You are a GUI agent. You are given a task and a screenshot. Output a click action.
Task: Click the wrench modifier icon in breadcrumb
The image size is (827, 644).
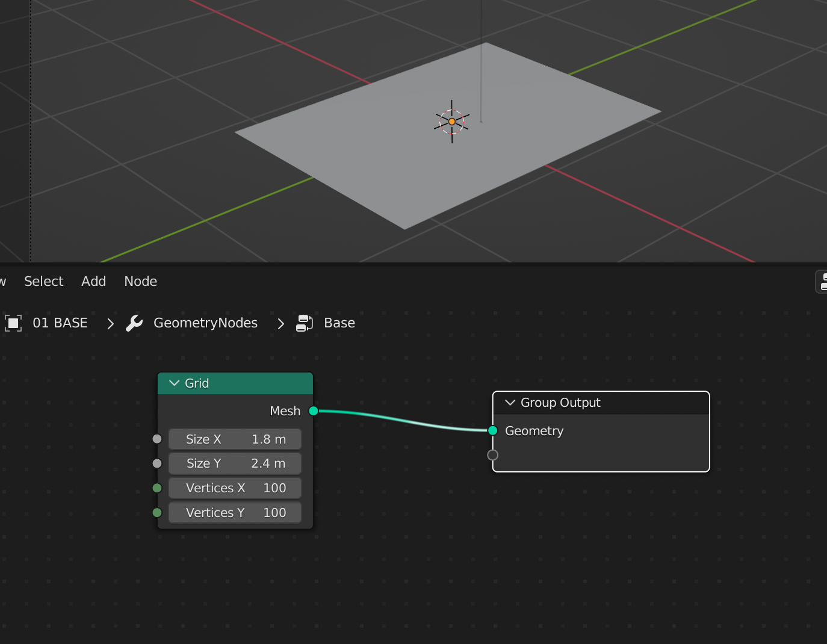tap(134, 323)
